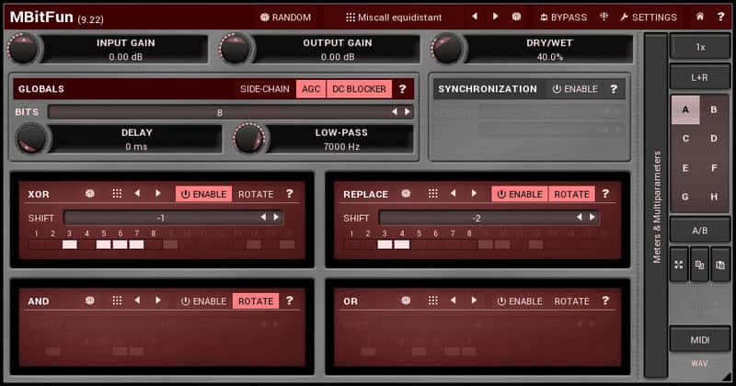The height and width of the screenshot is (386, 736).
Task: Open XOR section help question mark
Action: coord(290,194)
